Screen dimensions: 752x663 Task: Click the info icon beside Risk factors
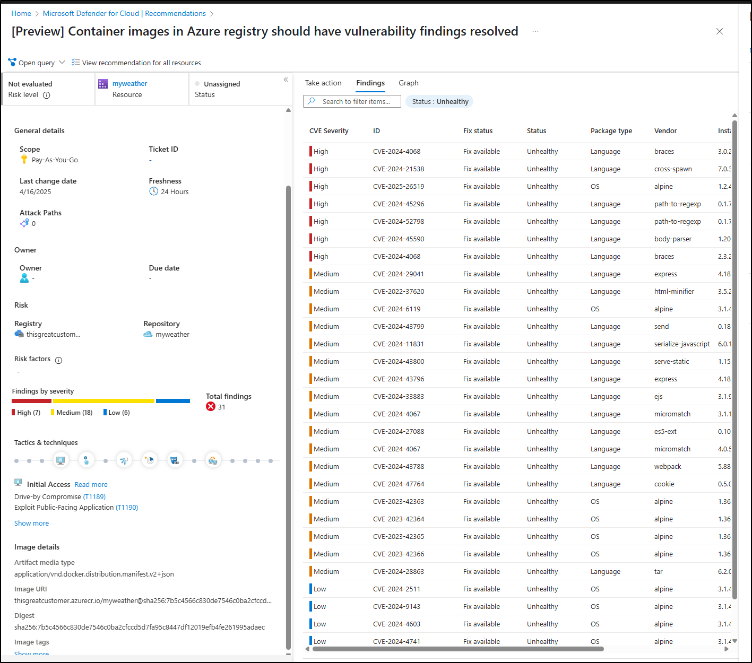[58, 360]
